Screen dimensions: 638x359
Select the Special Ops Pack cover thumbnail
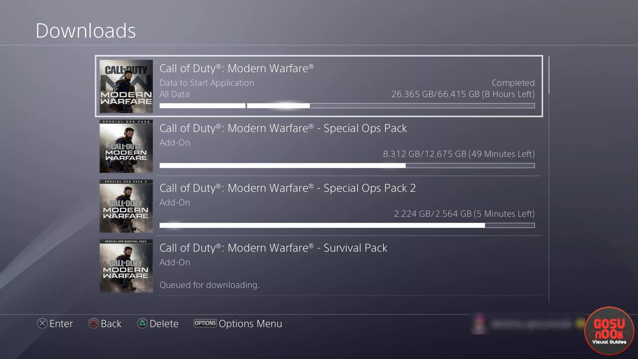coord(126,146)
